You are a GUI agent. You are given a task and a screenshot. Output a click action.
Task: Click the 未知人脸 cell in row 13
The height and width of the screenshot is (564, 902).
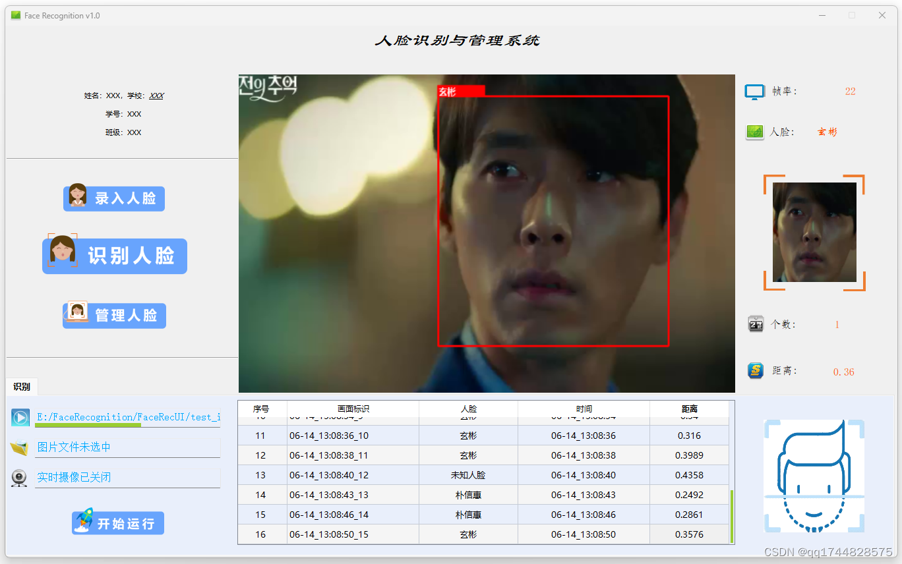[x=469, y=475]
